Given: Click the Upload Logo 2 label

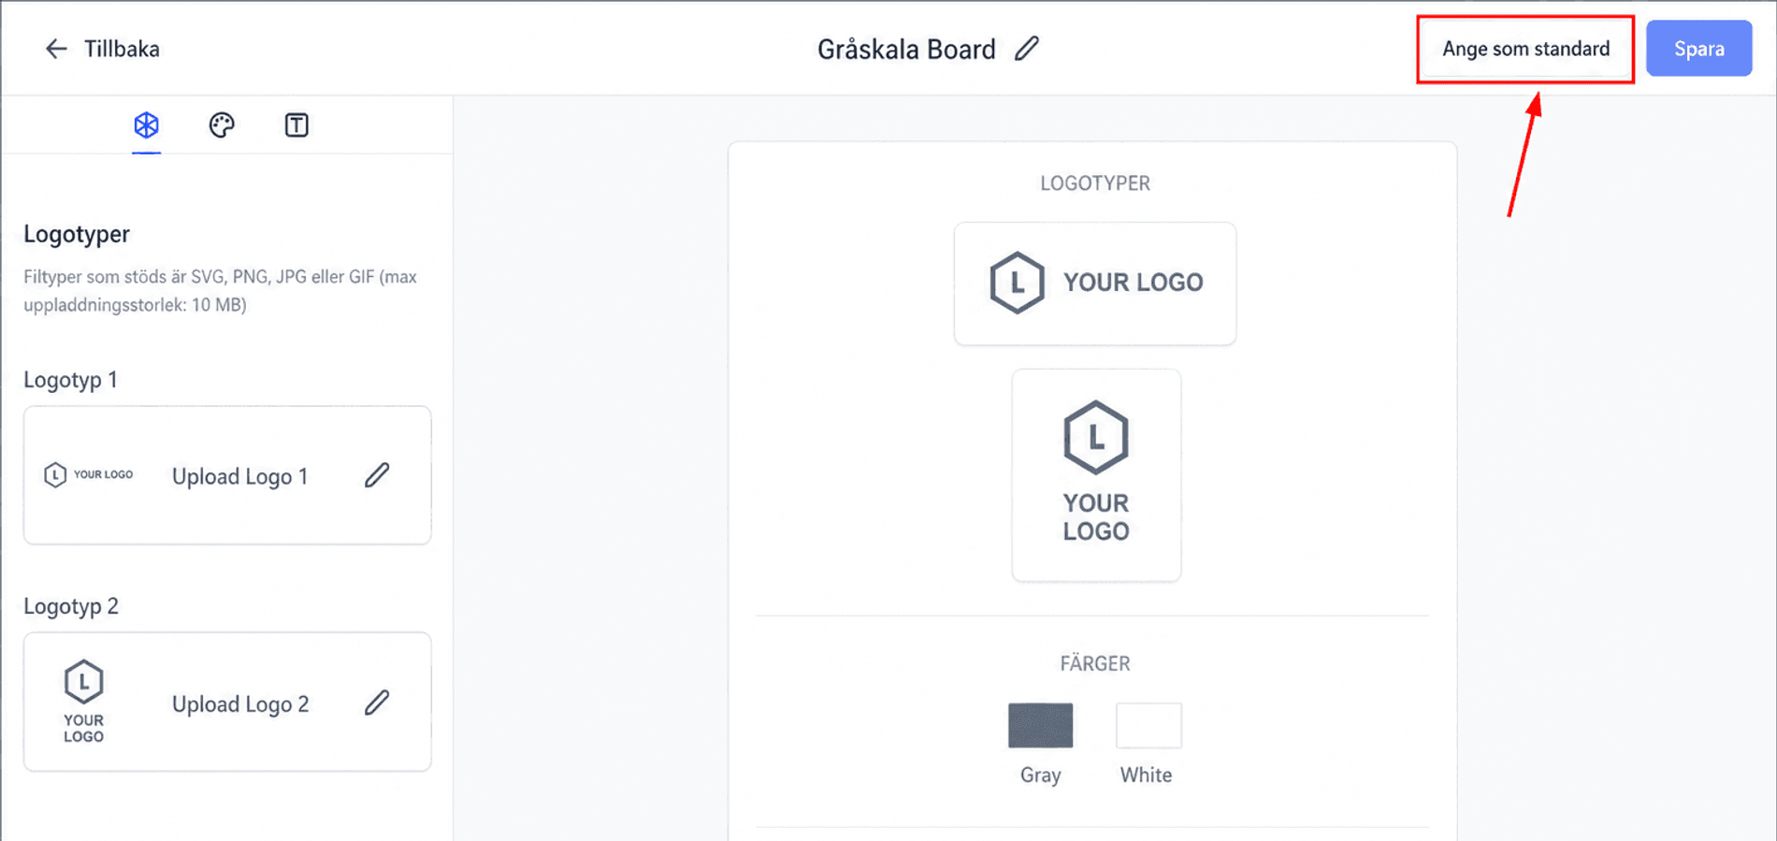Looking at the screenshot, I should pyautogui.click(x=240, y=703).
